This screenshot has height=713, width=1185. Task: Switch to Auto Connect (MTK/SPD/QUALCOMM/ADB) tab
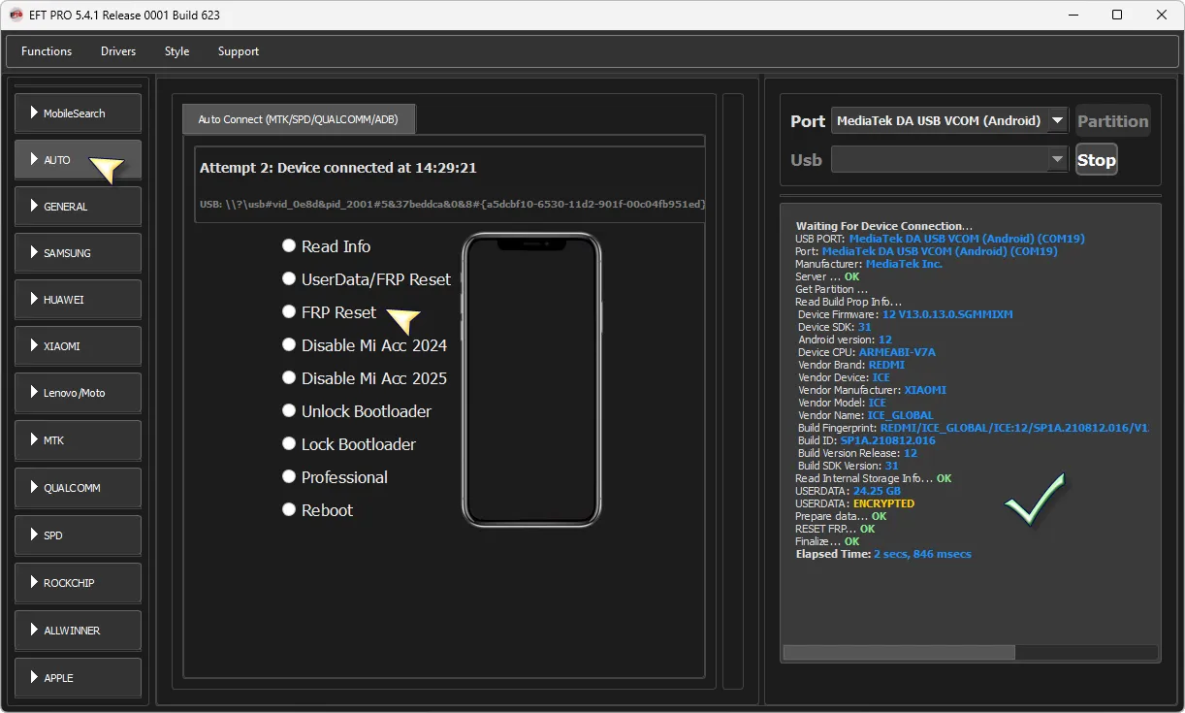point(299,119)
